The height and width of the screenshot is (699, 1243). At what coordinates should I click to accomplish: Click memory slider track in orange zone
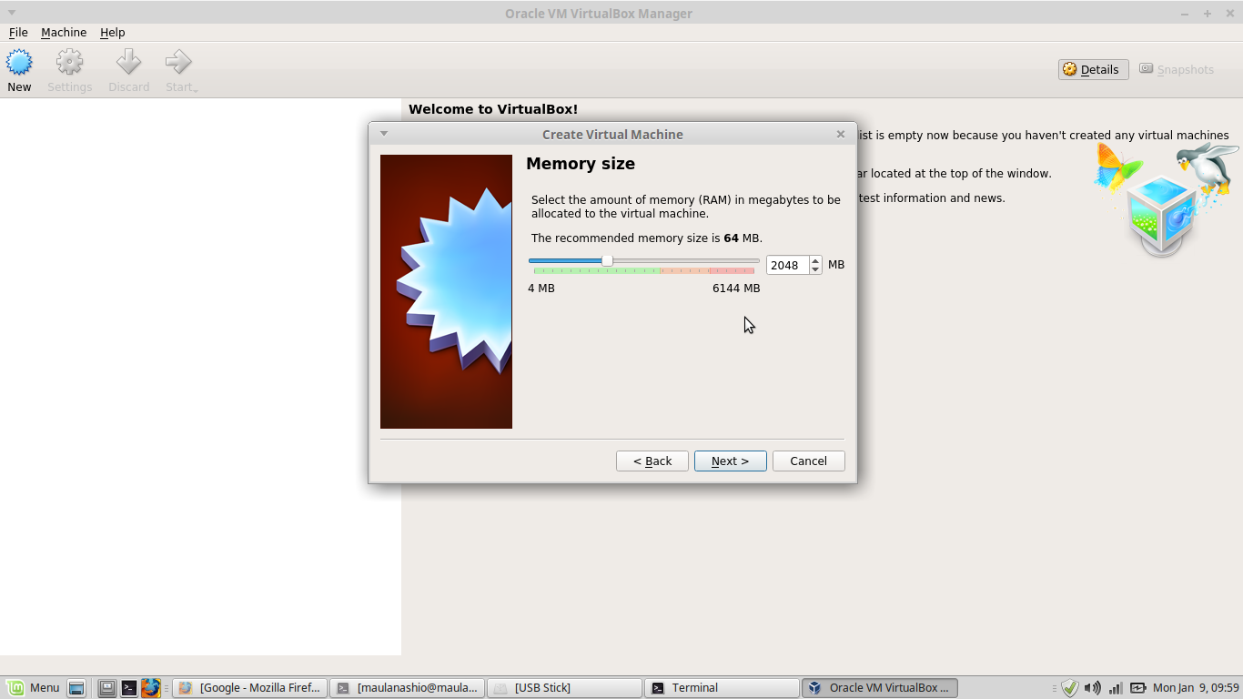coord(685,270)
